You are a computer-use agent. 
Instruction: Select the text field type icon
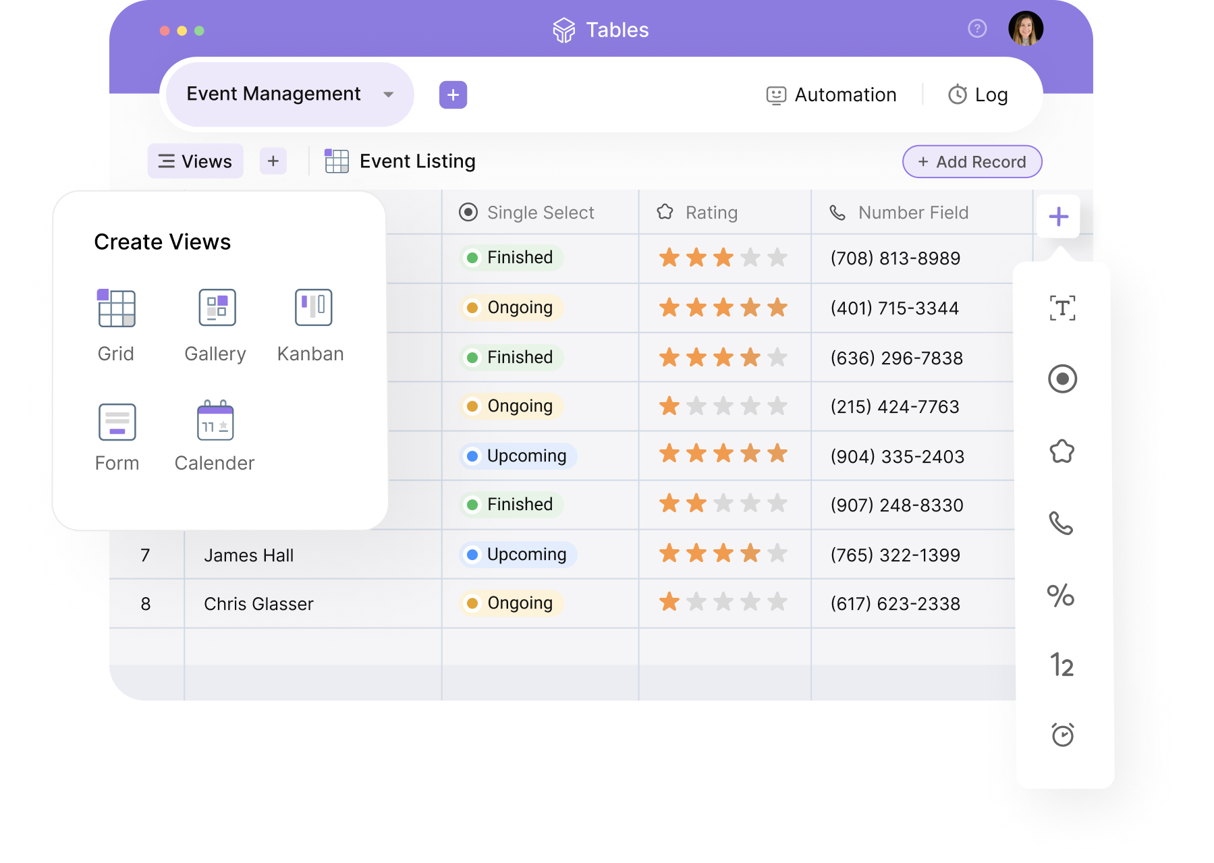(1062, 307)
